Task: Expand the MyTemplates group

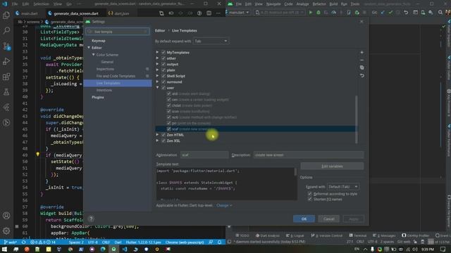Action: [x=157, y=52]
